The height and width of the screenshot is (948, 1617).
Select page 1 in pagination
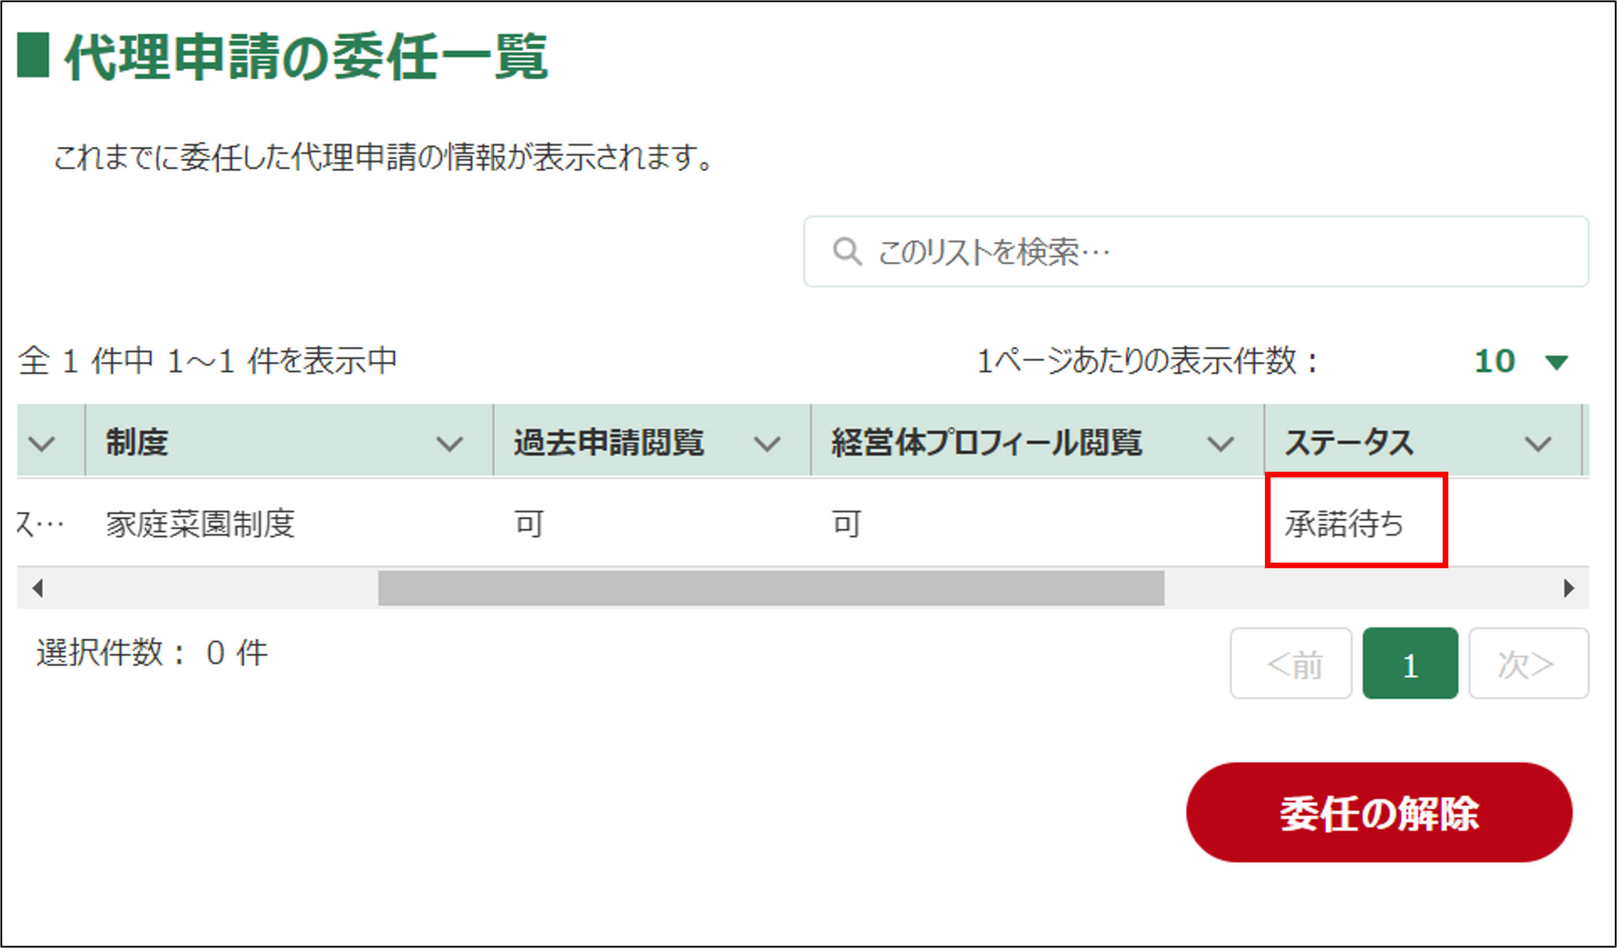(x=1410, y=664)
